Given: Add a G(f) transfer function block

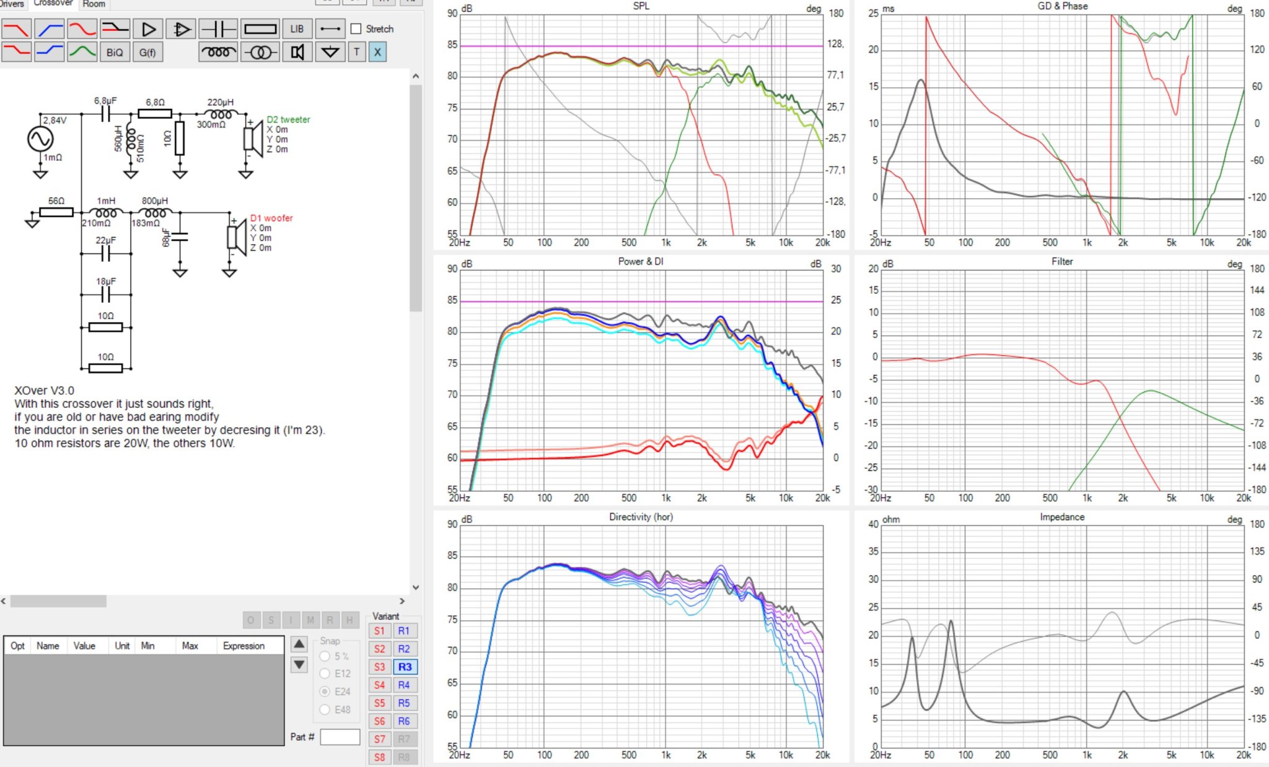Looking at the screenshot, I should [x=147, y=52].
